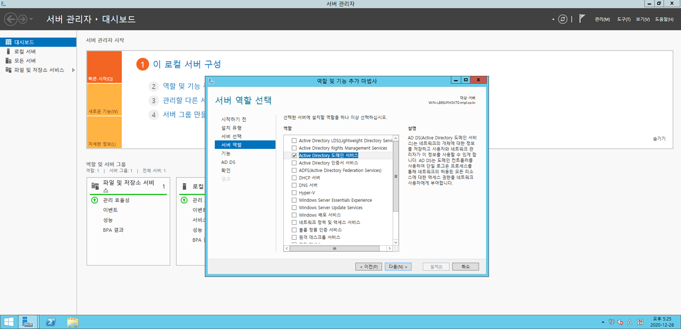Check the 볼륨 정품 인증 서비스 checkbox

coord(294,230)
